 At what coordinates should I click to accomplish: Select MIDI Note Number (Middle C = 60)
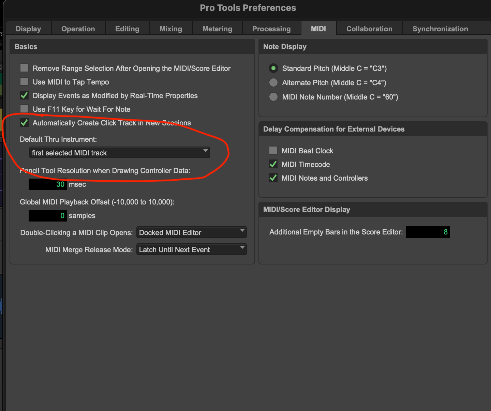tap(273, 97)
